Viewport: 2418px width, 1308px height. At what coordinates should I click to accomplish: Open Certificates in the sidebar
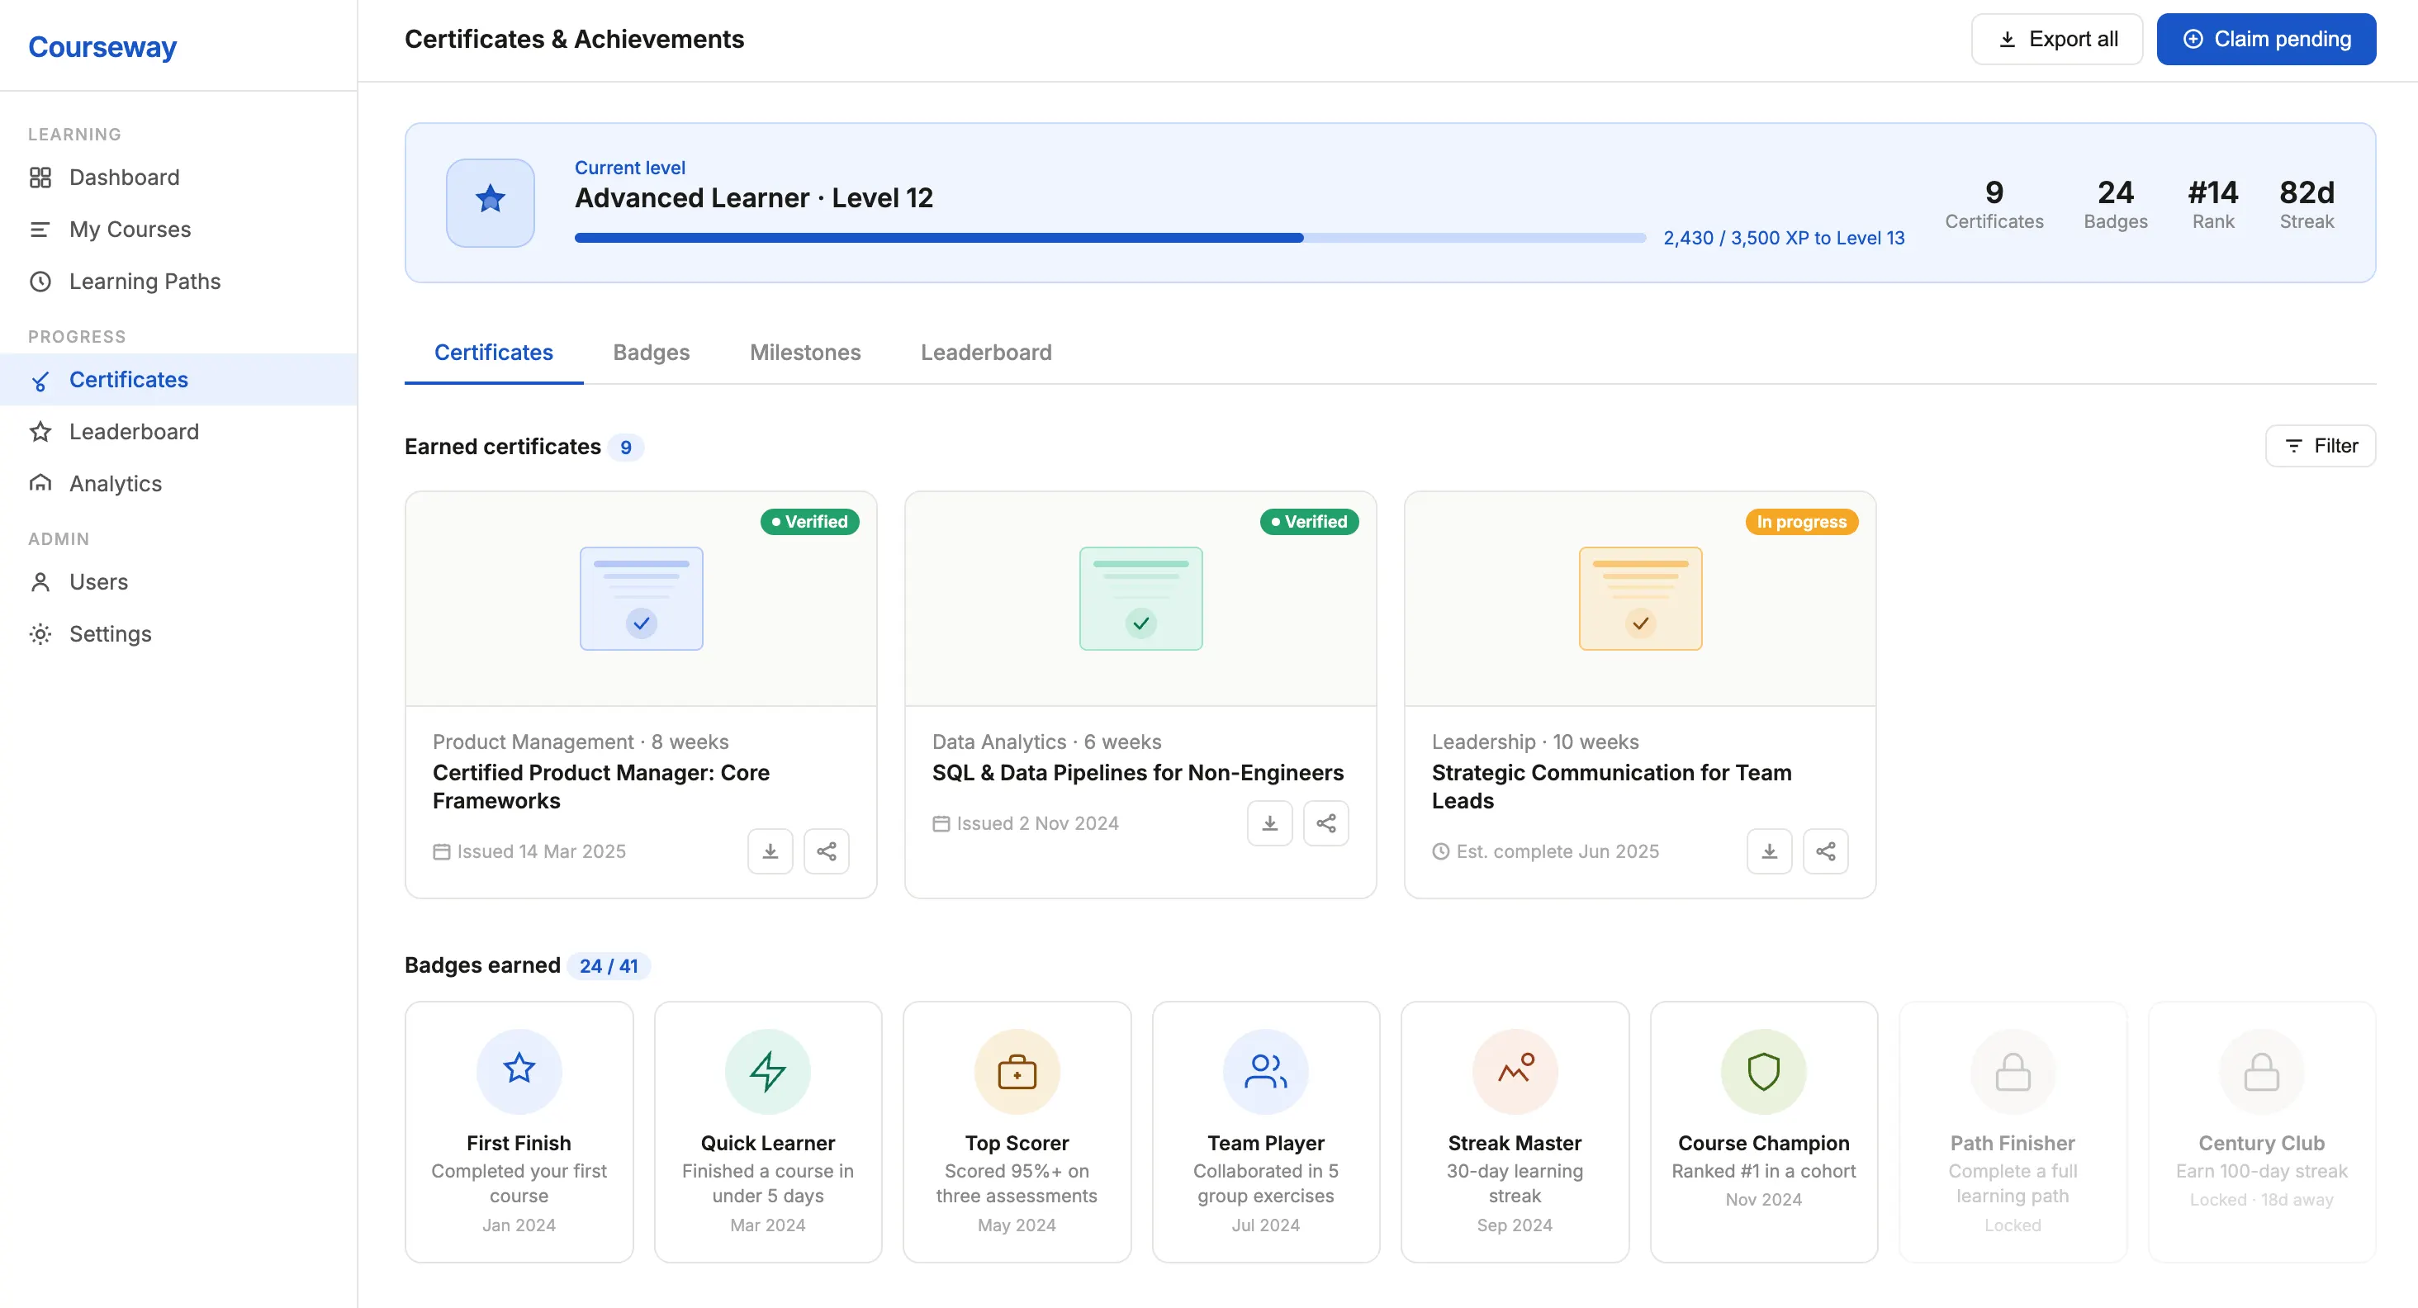[178, 379]
